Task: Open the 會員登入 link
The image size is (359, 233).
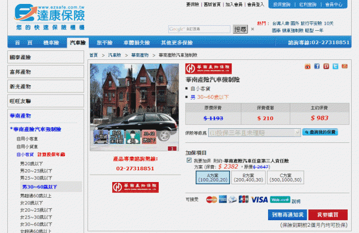Action: (x=256, y=4)
